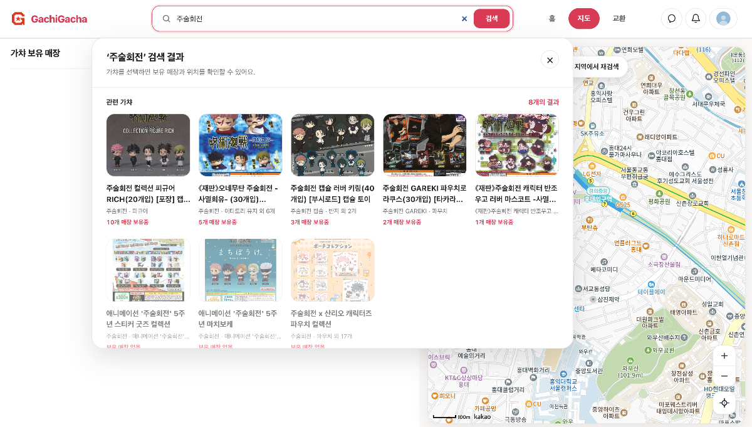Open GAREKI 파우치 gacha thumbnail
Image resolution: width=752 pixels, height=427 pixels.
(x=424, y=145)
